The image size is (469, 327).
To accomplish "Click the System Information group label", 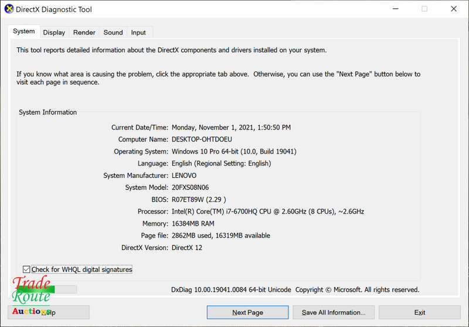I will pos(48,112).
